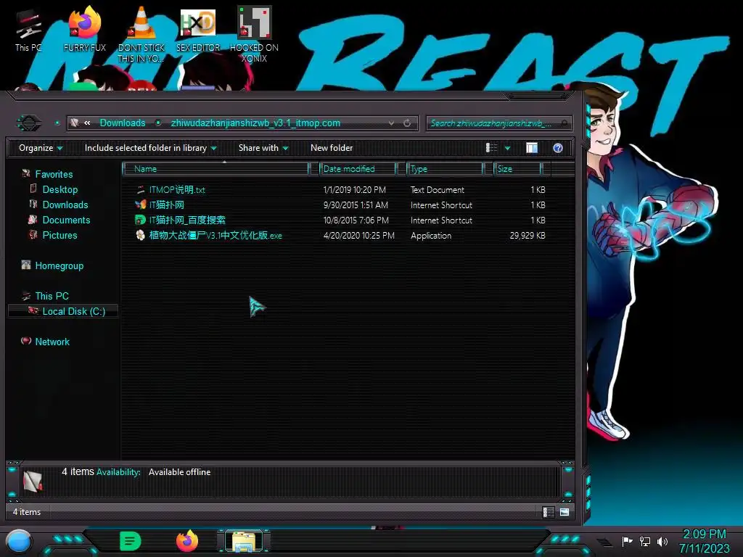743x557 pixels.
Task: Open the Share with dropdown
Action: (263, 148)
